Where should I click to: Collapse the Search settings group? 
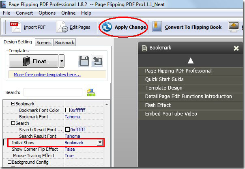[x=13, y=123]
